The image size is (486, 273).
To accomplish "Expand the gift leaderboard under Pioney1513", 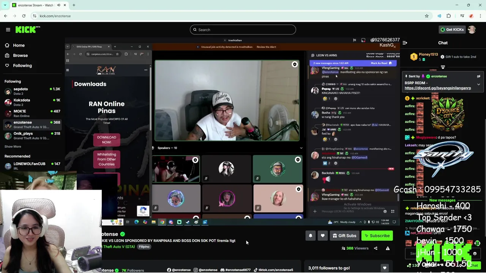I will pyautogui.click(x=443, y=67).
